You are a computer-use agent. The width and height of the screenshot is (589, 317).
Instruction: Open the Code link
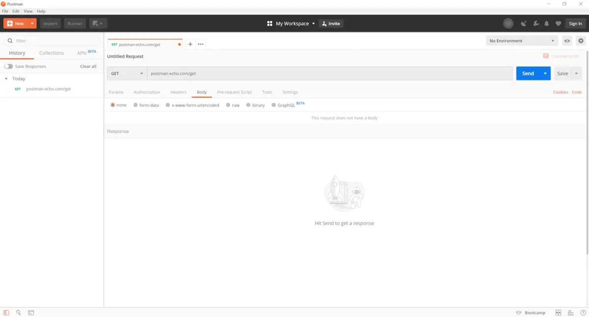click(577, 92)
